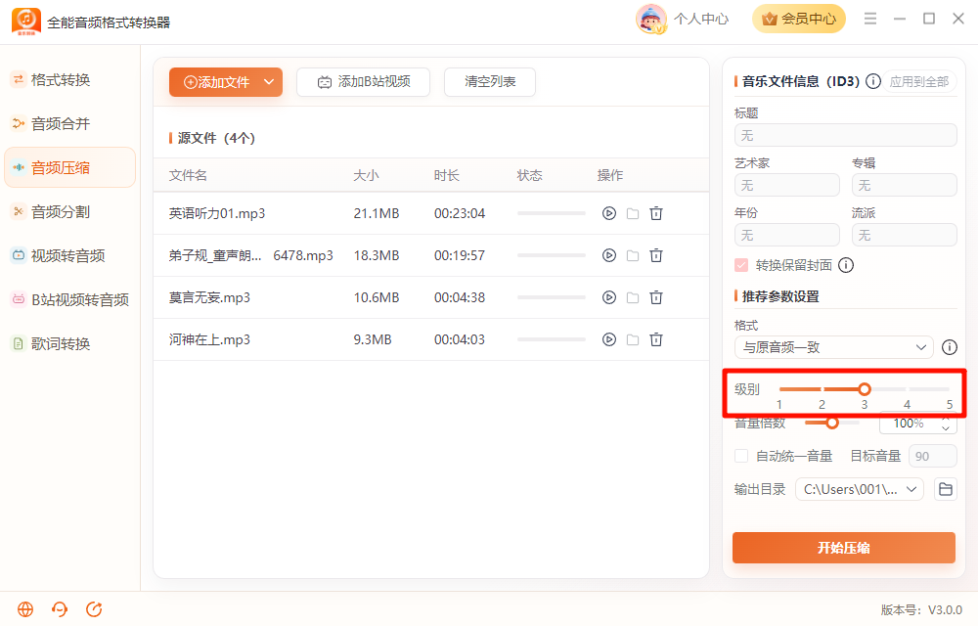Open folder for 英语听力01.mp3

click(633, 213)
